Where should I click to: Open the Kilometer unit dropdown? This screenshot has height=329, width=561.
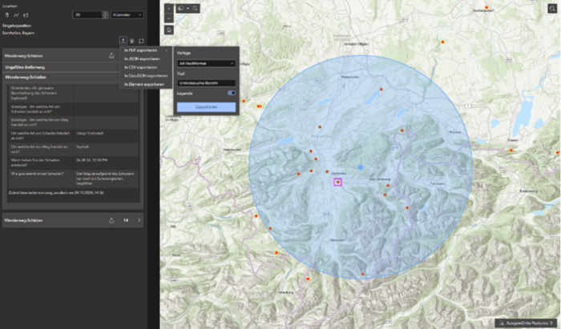click(127, 14)
